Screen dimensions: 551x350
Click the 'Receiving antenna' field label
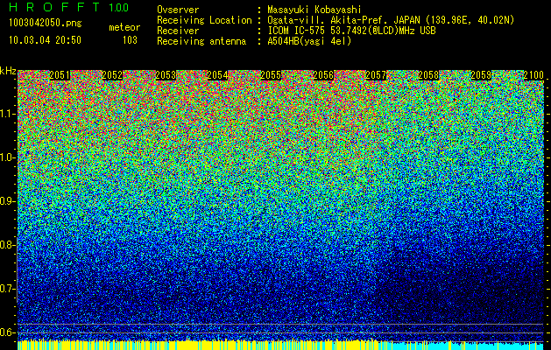(x=201, y=41)
